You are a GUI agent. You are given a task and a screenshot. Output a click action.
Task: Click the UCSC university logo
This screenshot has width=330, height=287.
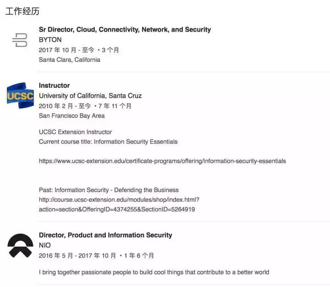[21, 95]
